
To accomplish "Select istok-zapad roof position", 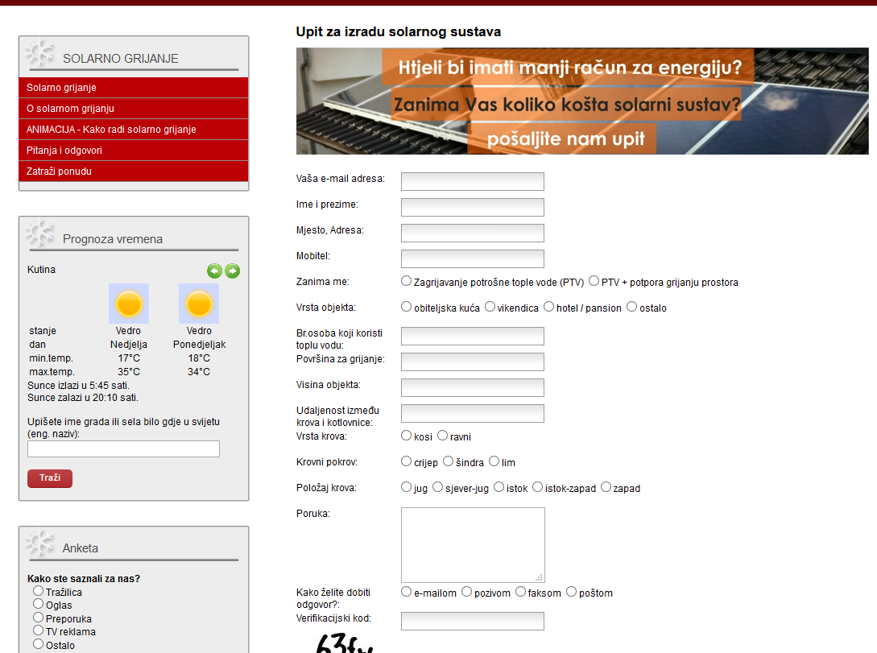I will (x=538, y=487).
